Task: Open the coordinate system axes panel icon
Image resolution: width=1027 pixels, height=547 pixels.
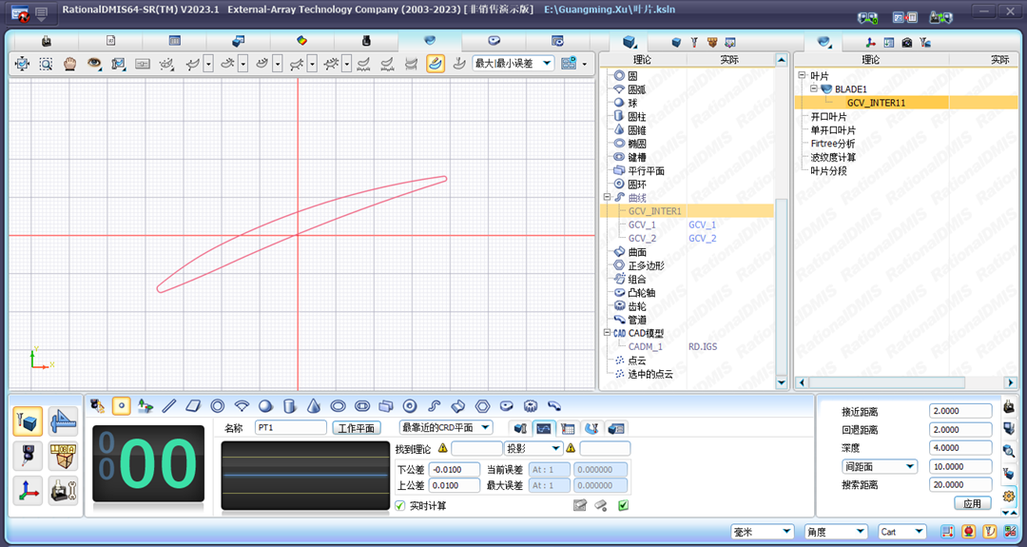Action: pyautogui.click(x=28, y=490)
